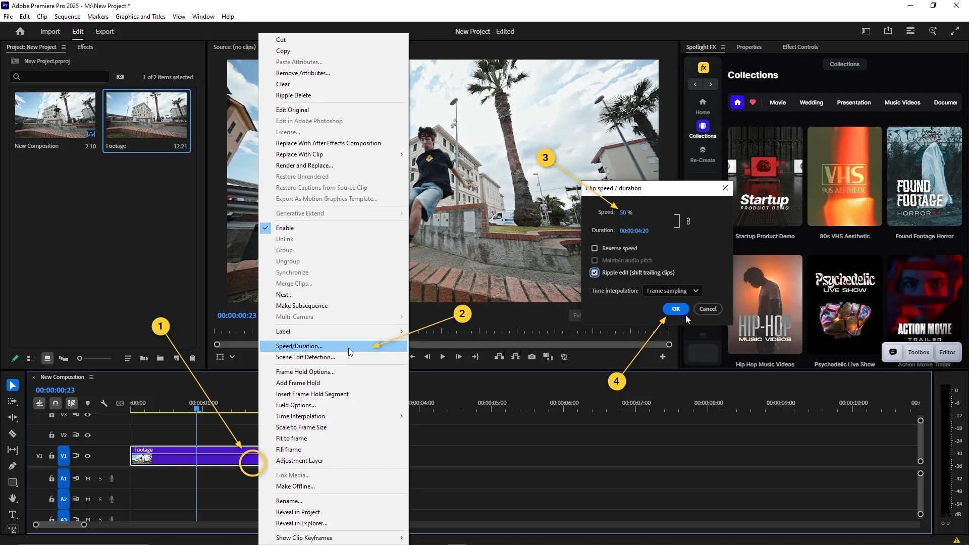
Task: Adjust project thumbnail zoom slider
Action: [95, 358]
